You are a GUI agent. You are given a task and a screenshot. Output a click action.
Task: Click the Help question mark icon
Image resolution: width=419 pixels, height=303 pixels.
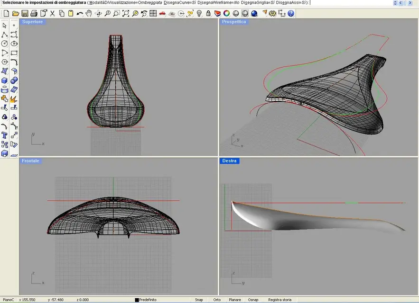click(x=291, y=14)
